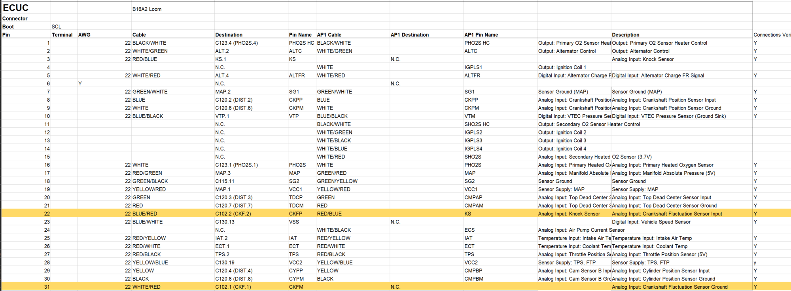Click the highlighted C102.2 (CKF.2) cell

tap(233, 214)
